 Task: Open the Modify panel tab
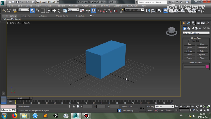[x=188, y=23]
